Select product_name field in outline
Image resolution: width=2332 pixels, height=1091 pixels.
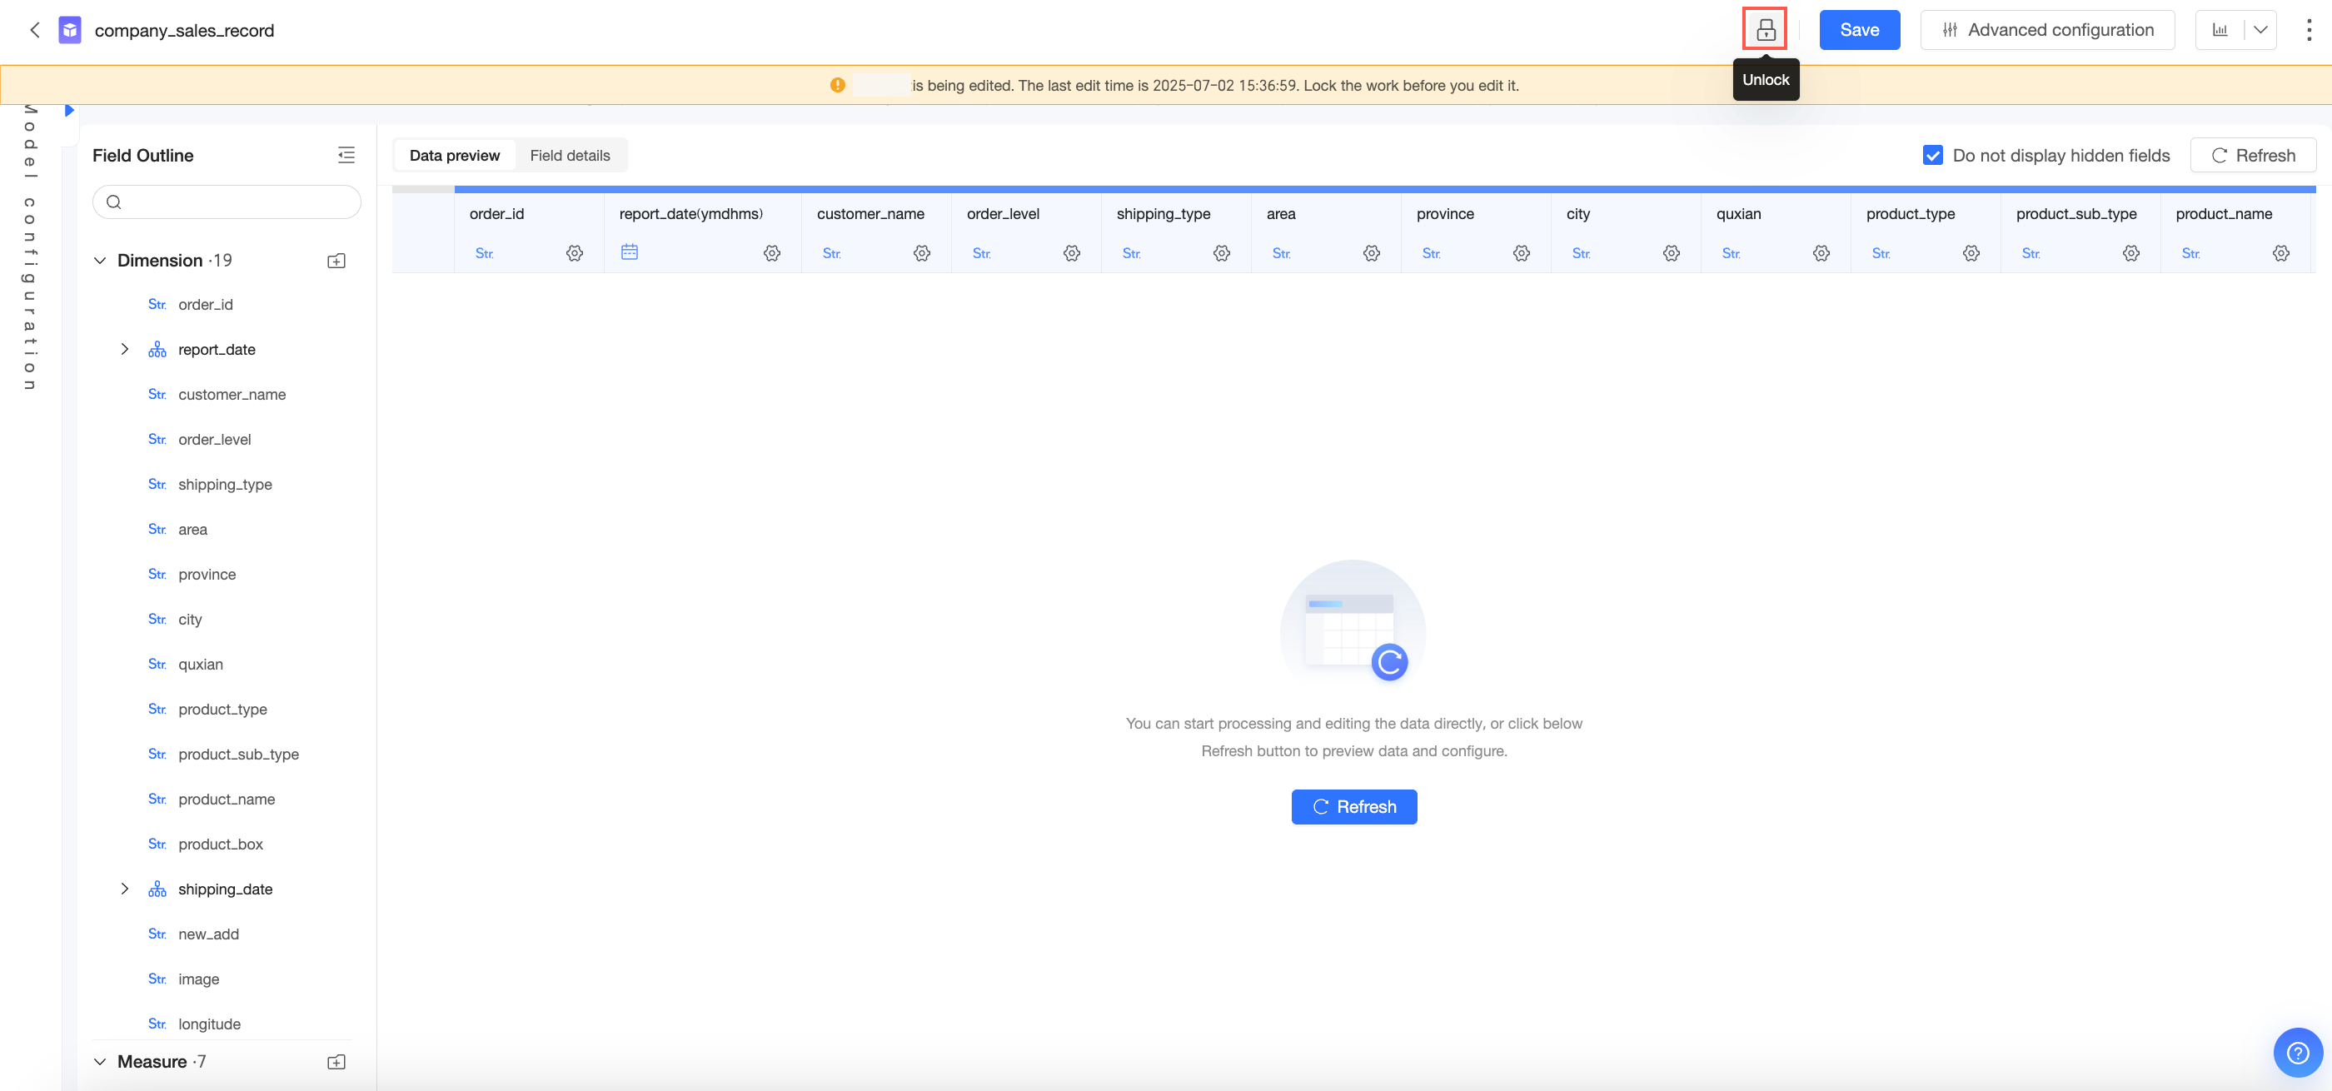227,800
